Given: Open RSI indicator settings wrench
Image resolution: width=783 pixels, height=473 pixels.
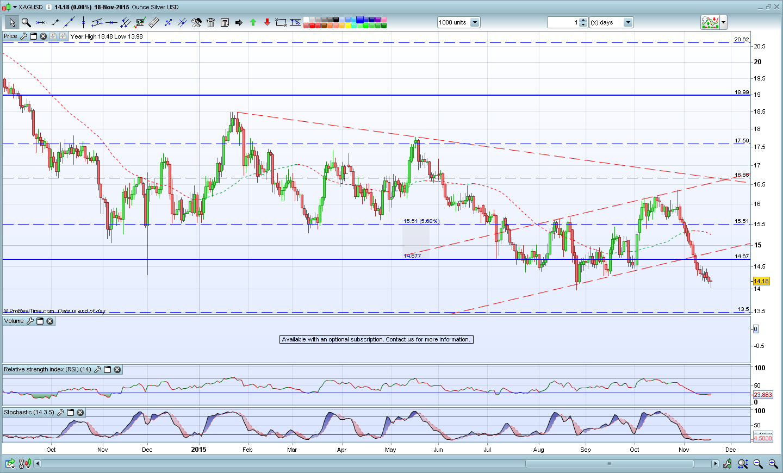Looking at the screenshot, I should coord(97,369).
